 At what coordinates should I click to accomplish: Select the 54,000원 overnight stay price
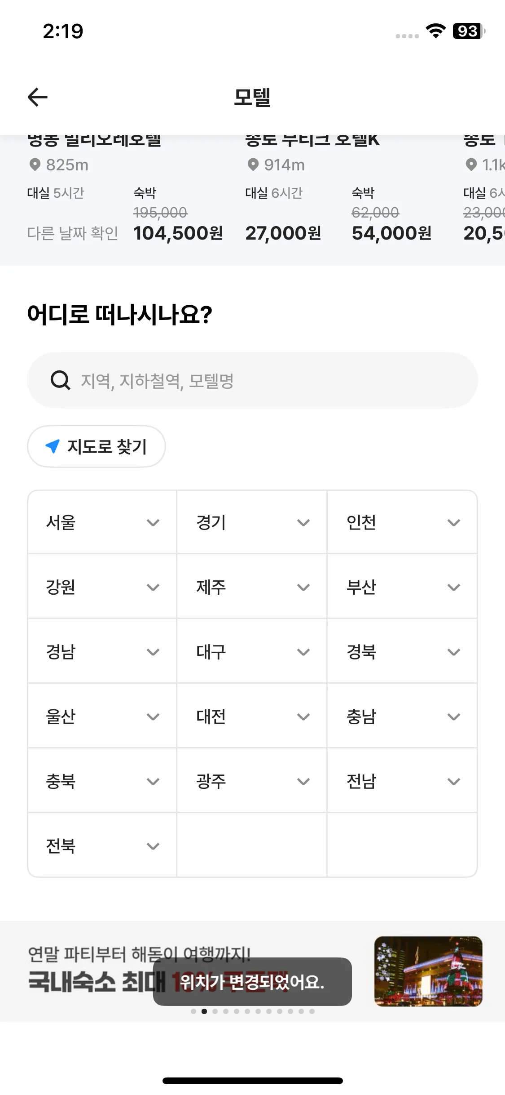[x=391, y=233]
